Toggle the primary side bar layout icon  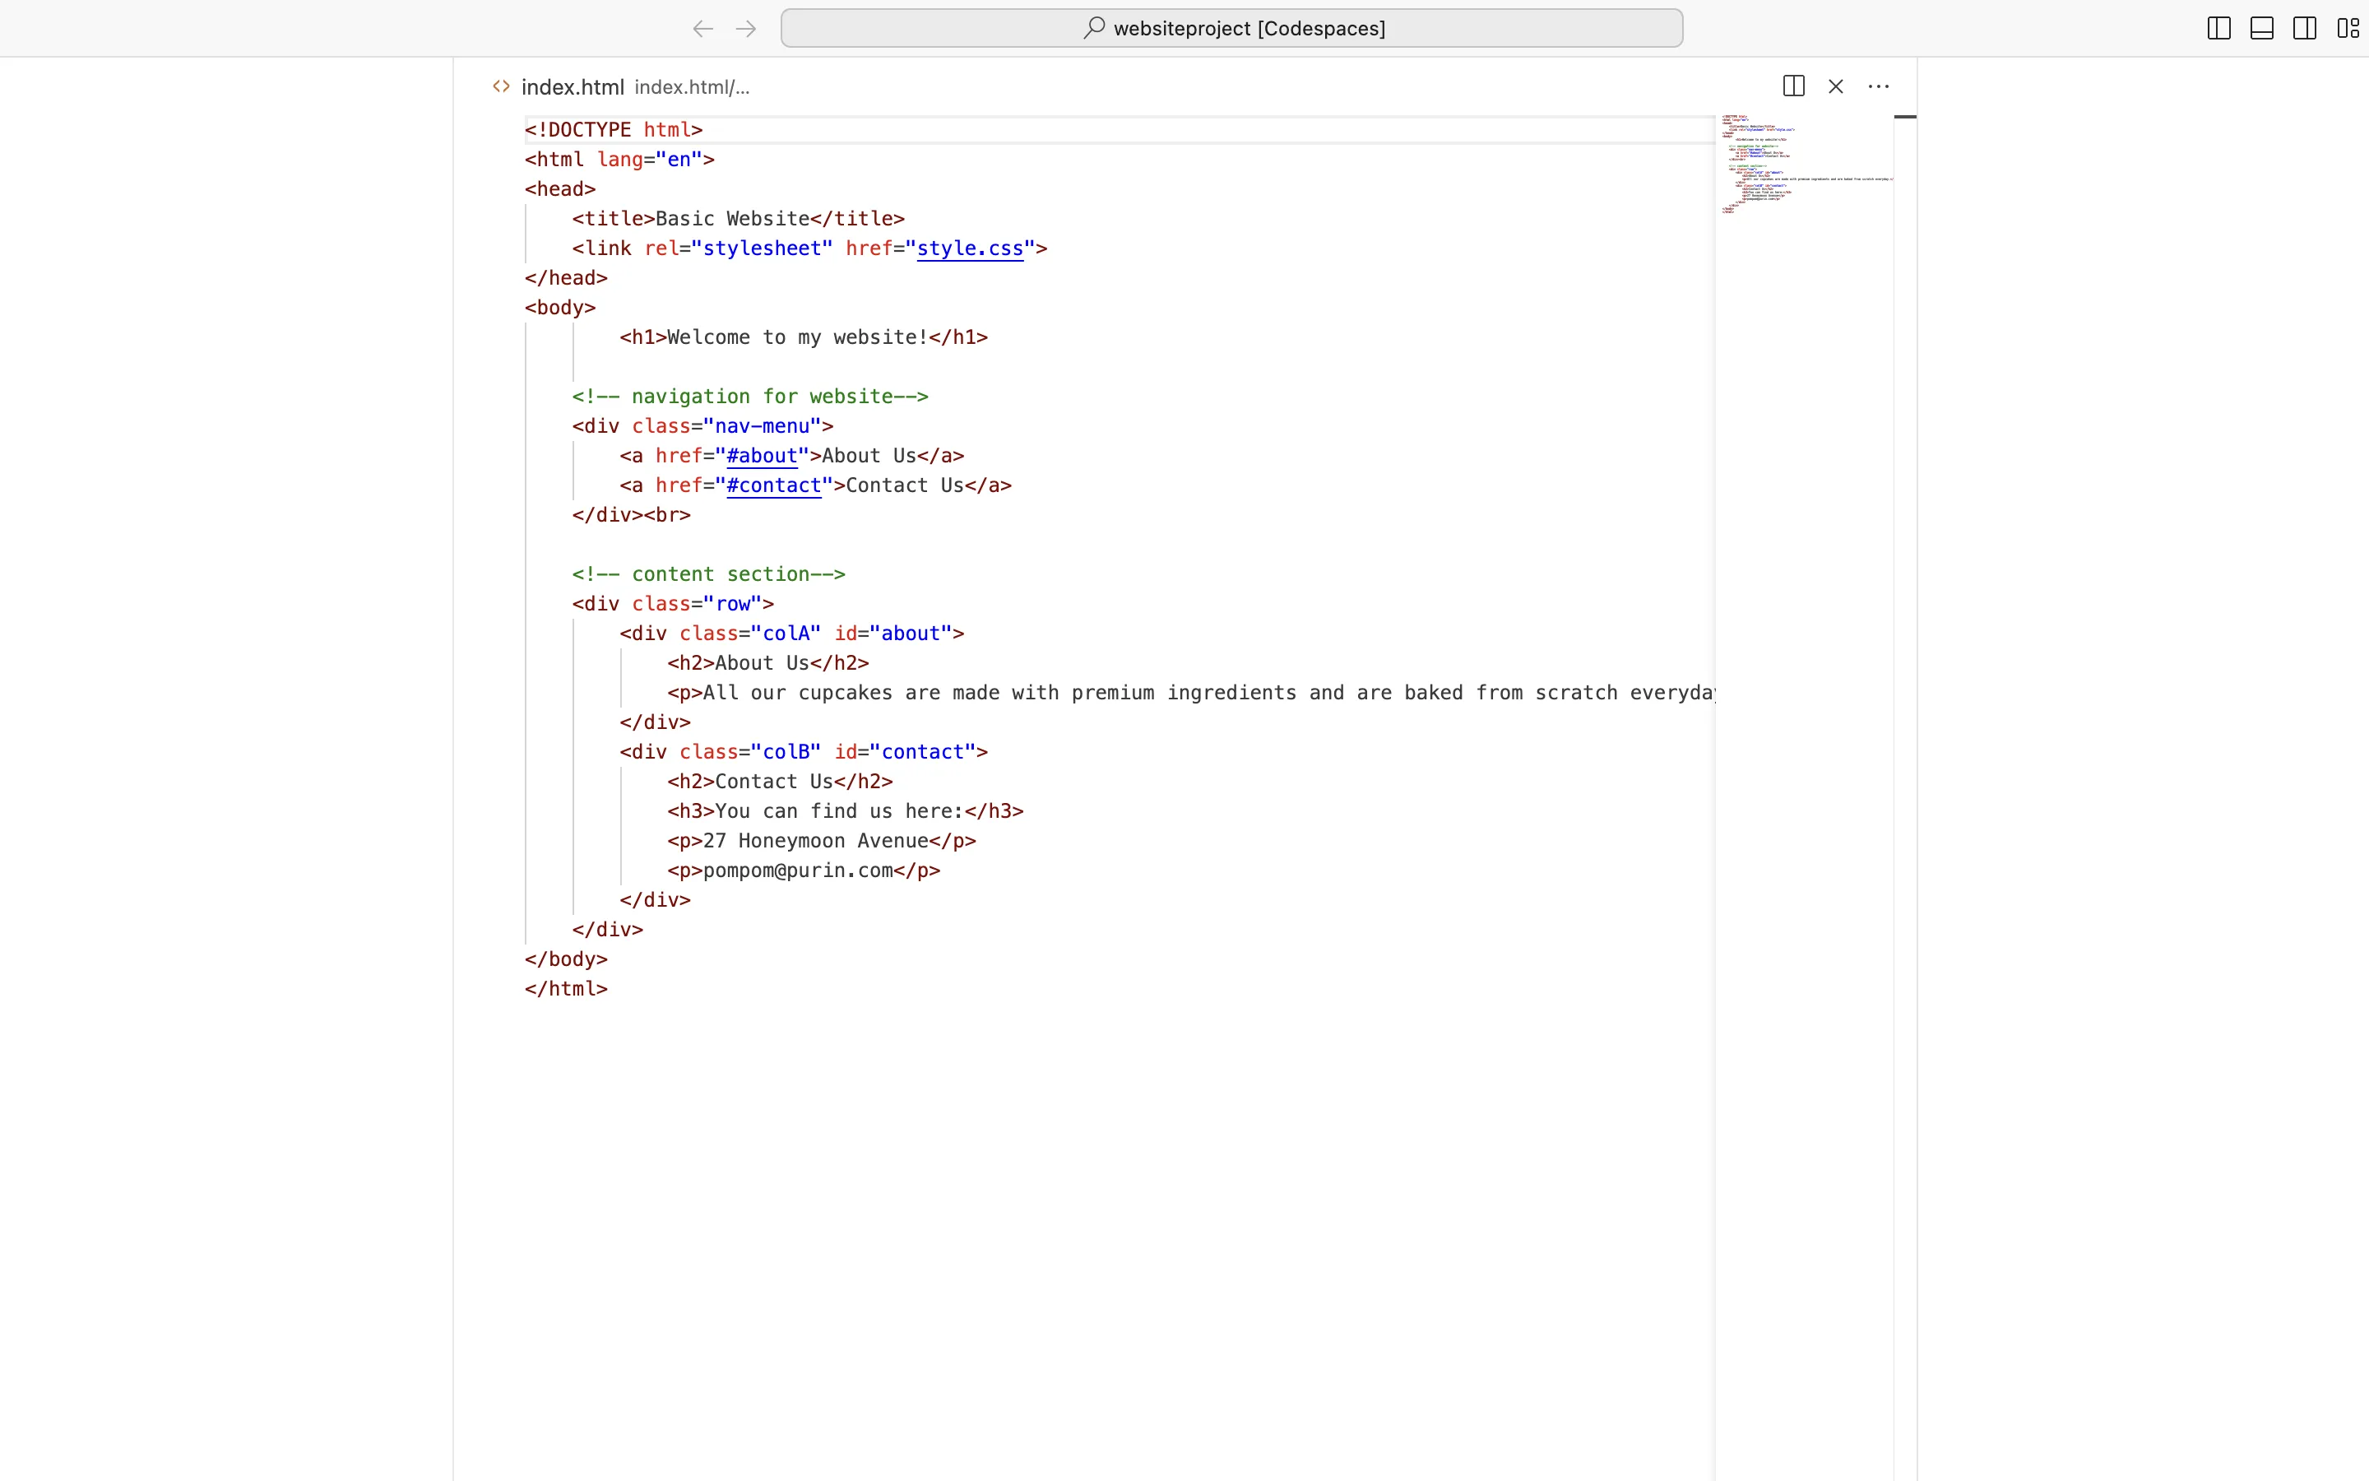(2218, 29)
